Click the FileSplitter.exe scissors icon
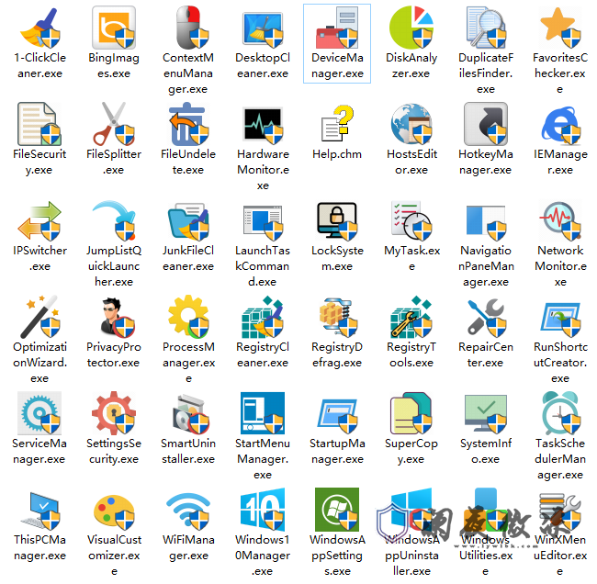This screenshot has height=584, width=597. tap(114, 124)
